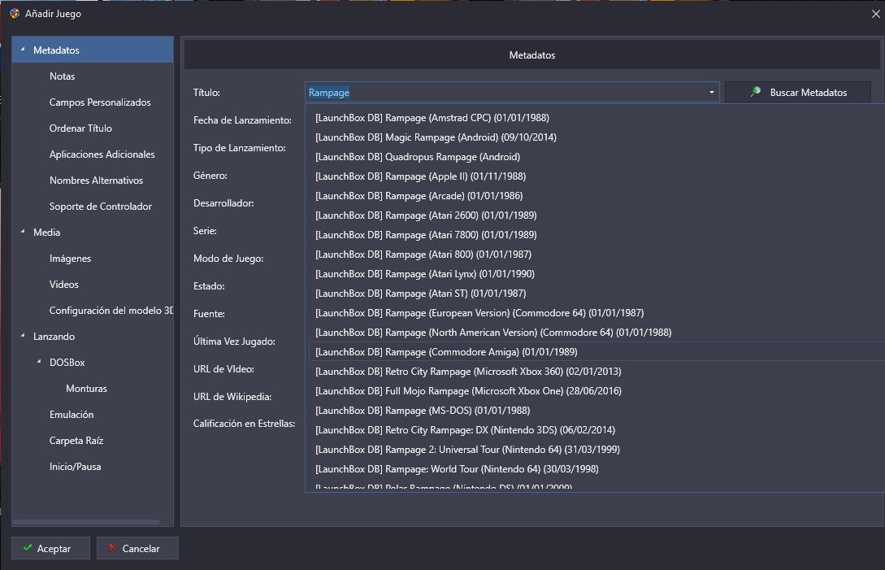Select Metadatos in the sidebar
The image size is (885, 570).
click(93, 50)
